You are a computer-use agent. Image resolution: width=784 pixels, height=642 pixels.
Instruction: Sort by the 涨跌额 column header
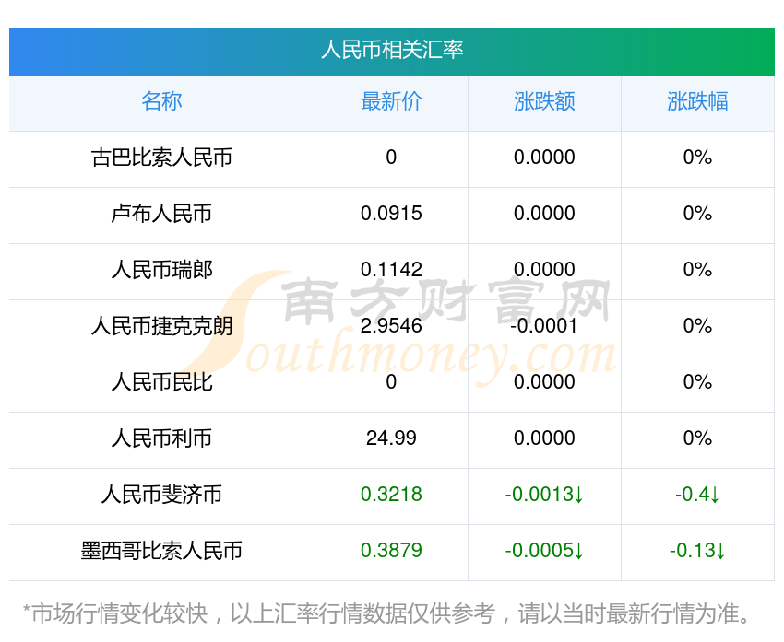click(544, 101)
